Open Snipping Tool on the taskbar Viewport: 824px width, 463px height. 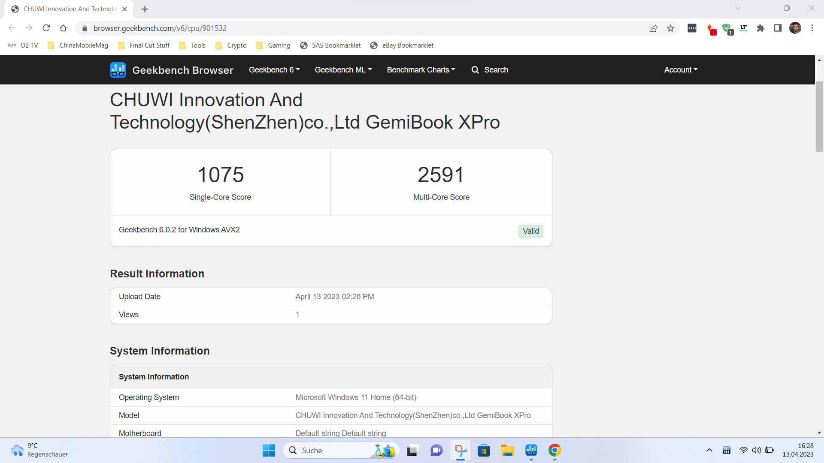(x=460, y=451)
